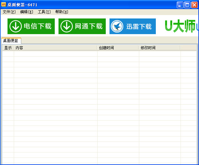Click the 网通下载 green button
Screen dimensions: 199x165
coord(82,26)
